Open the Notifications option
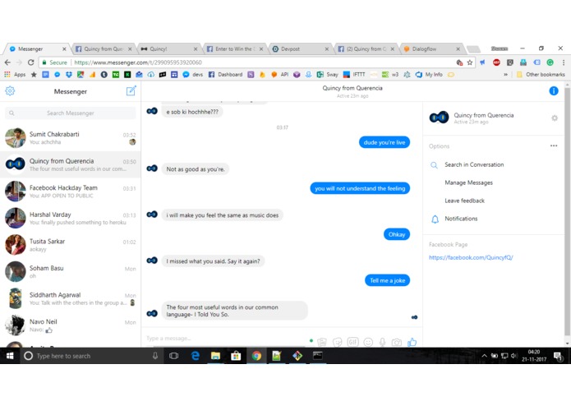 (x=461, y=219)
